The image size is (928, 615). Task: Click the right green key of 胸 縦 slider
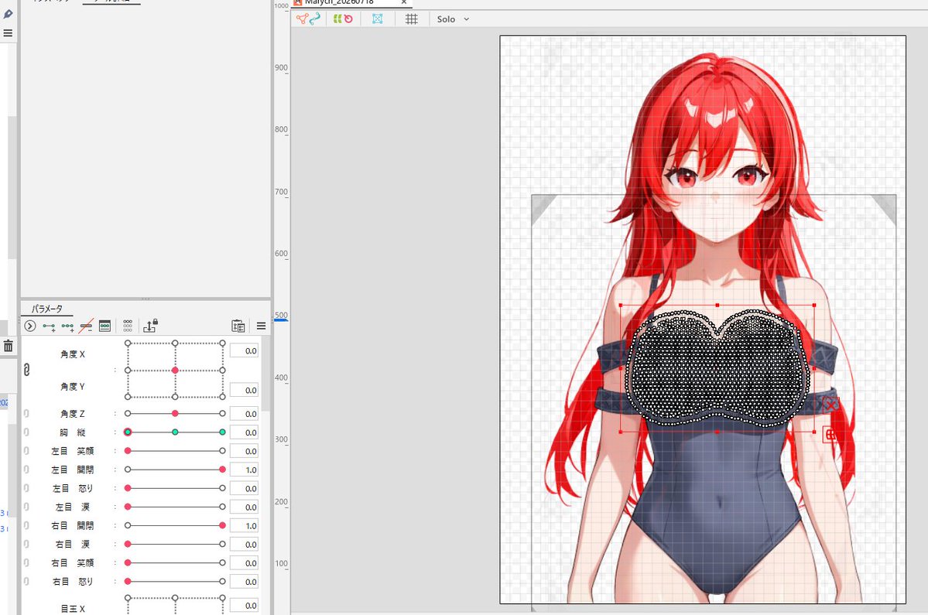pyautogui.click(x=223, y=432)
